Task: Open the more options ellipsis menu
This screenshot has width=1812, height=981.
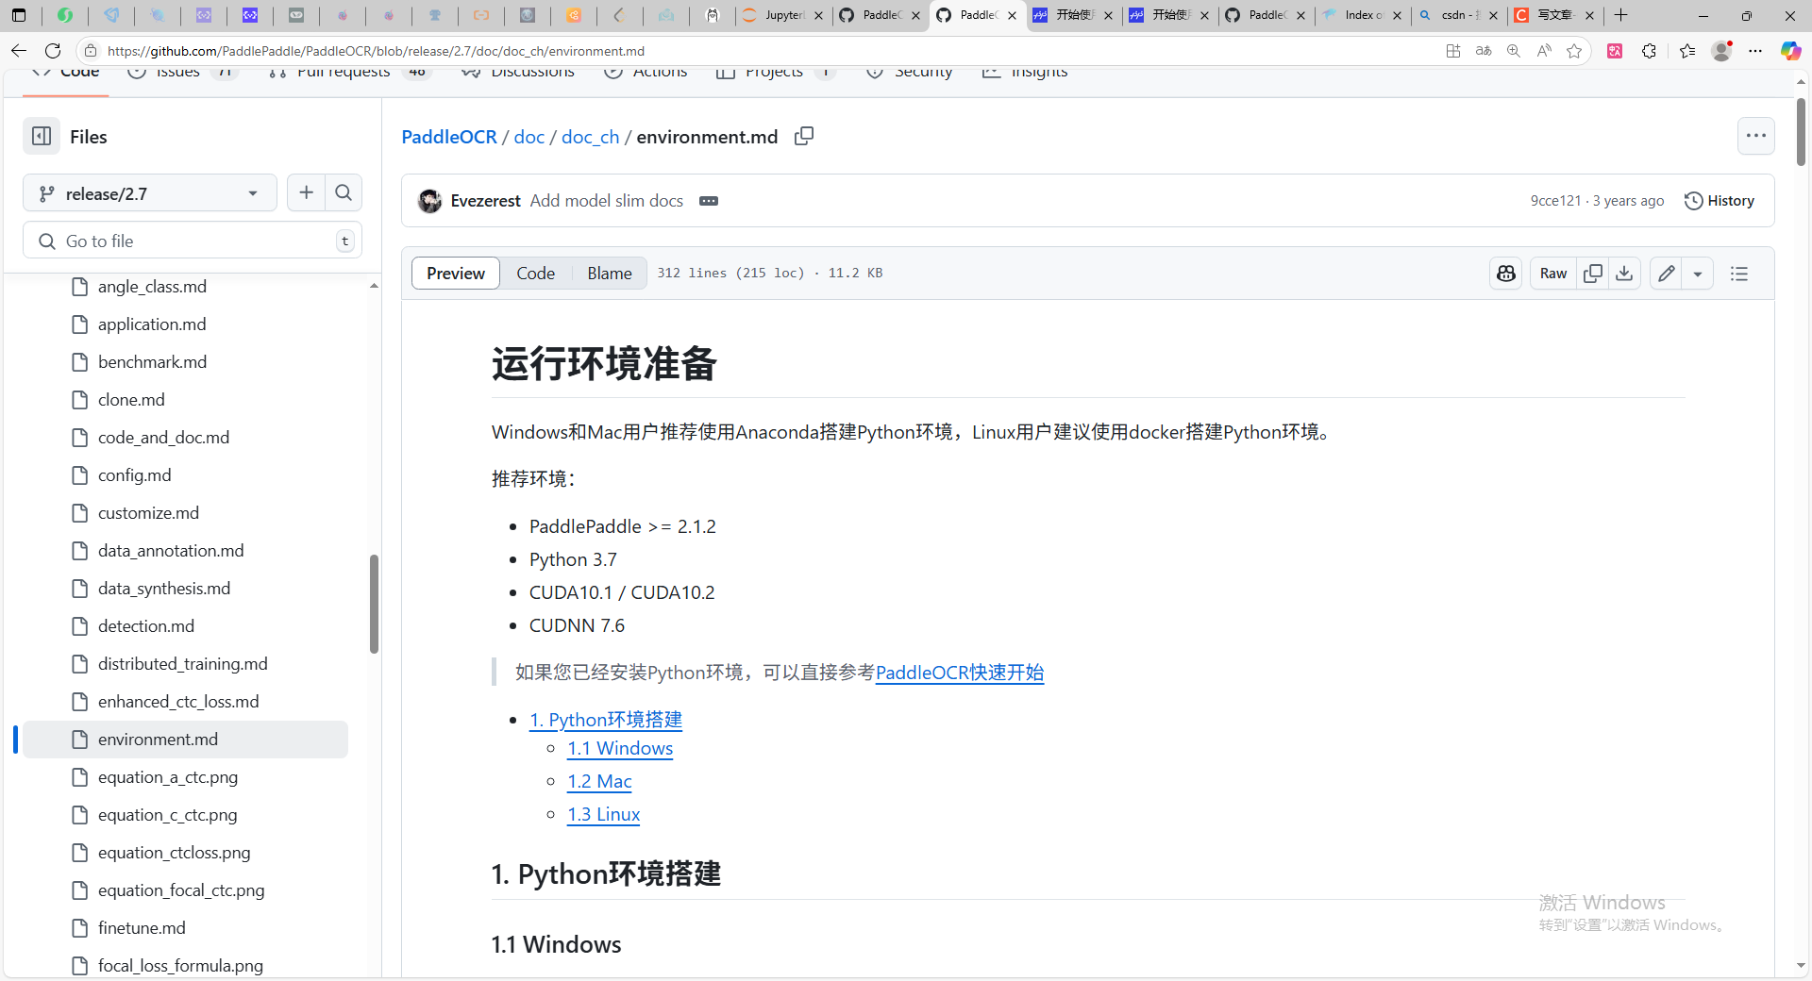Action: 1756,136
